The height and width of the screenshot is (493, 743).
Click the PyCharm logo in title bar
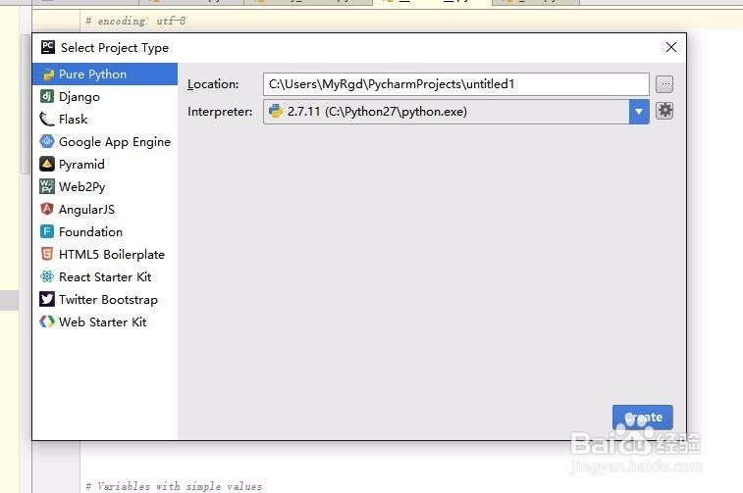coord(48,47)
